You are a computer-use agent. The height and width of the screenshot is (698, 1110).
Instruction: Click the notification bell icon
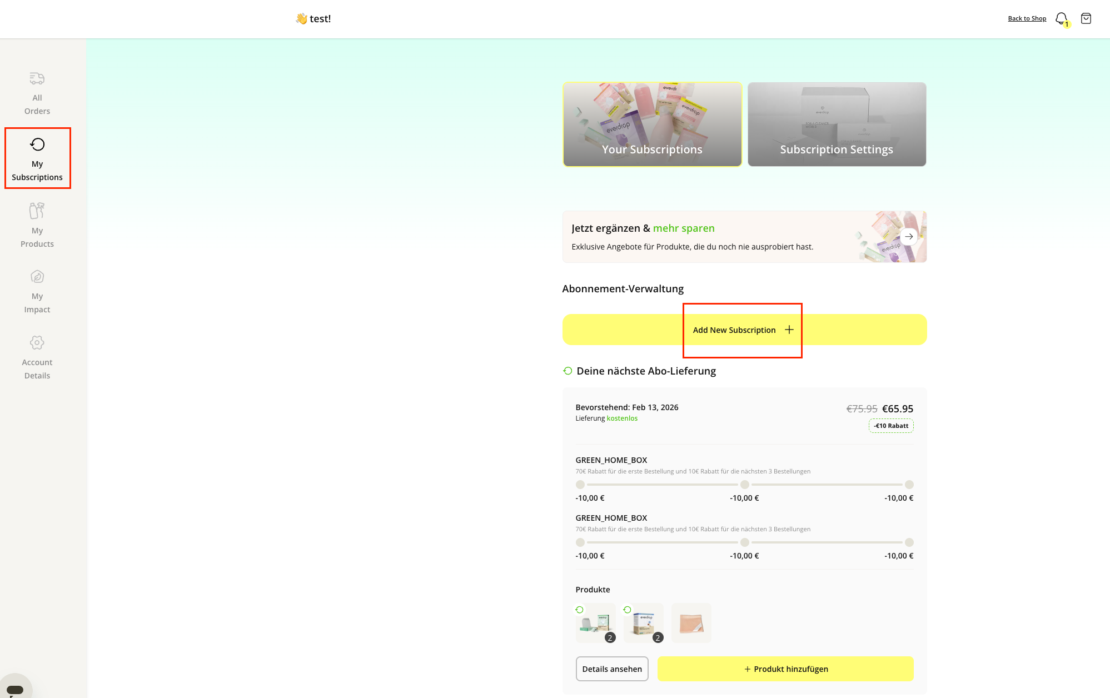[1061, 18]
